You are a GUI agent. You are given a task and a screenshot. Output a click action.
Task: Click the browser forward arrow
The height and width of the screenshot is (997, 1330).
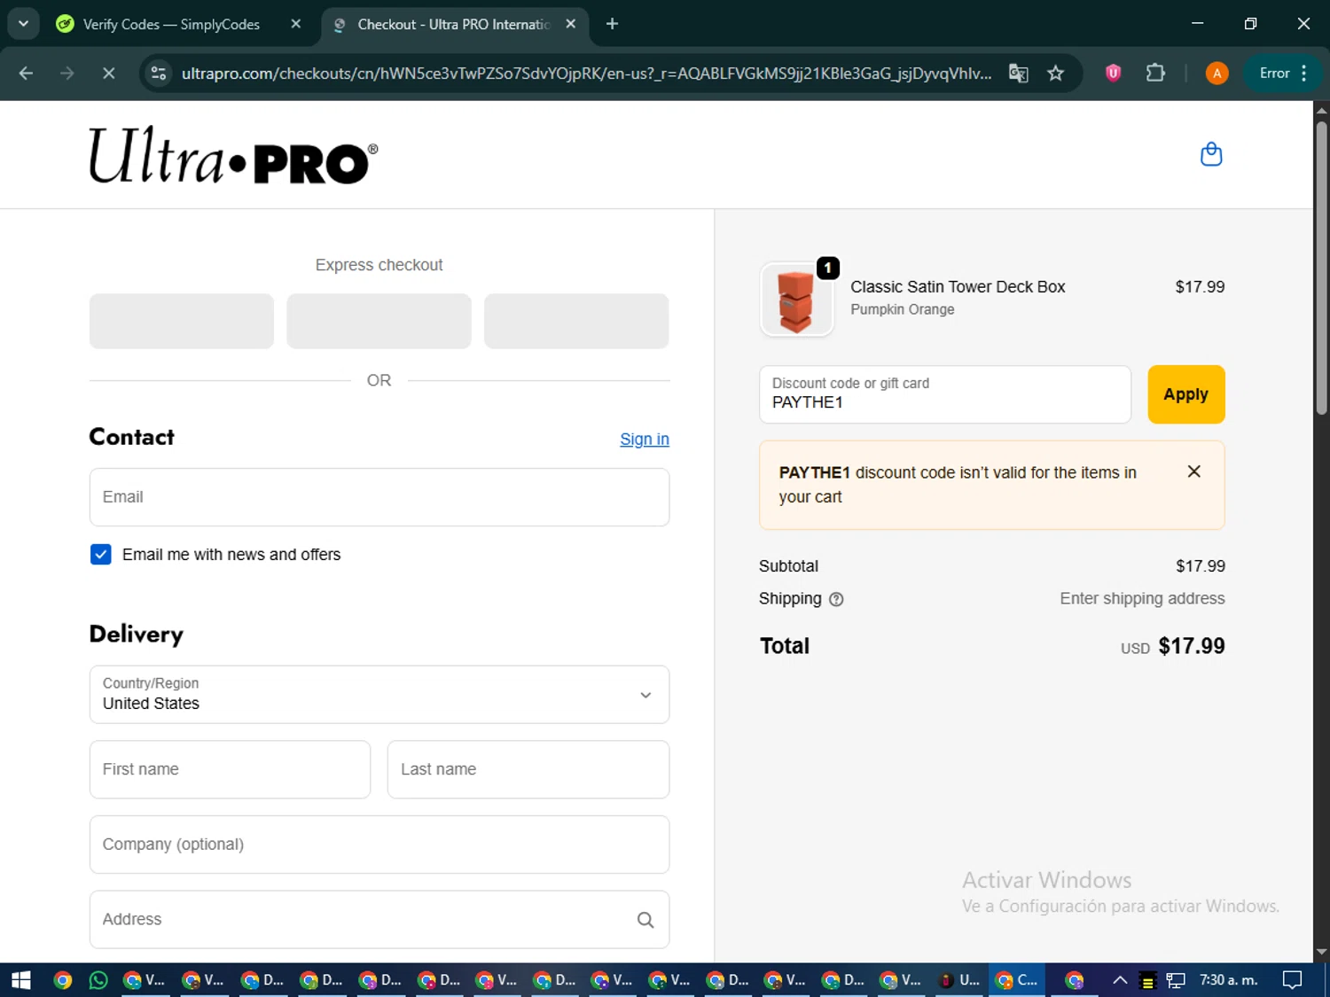click(x=66, y=74)
